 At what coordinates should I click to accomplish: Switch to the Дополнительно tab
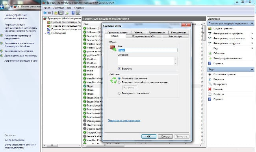pyautogui.click(x=157, y=33)
